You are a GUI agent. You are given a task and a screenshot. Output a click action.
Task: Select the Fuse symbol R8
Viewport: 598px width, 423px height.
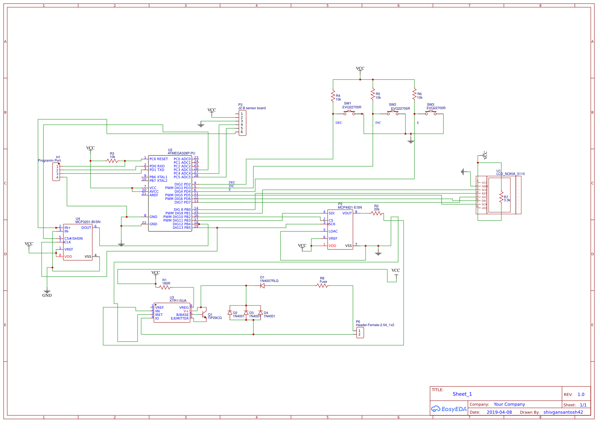pos(322,286)
